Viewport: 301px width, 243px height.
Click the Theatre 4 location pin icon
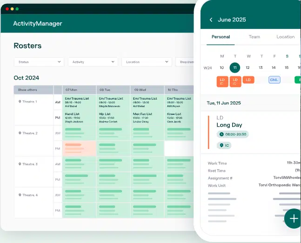[x=20, y=195]
